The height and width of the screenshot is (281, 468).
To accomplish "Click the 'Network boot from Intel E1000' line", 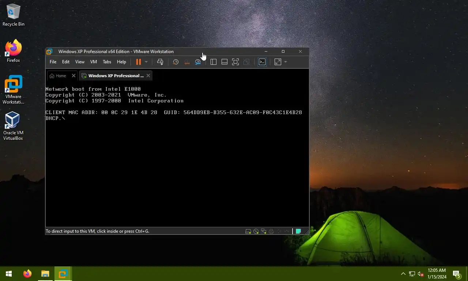I will click(x=93, y=89).
